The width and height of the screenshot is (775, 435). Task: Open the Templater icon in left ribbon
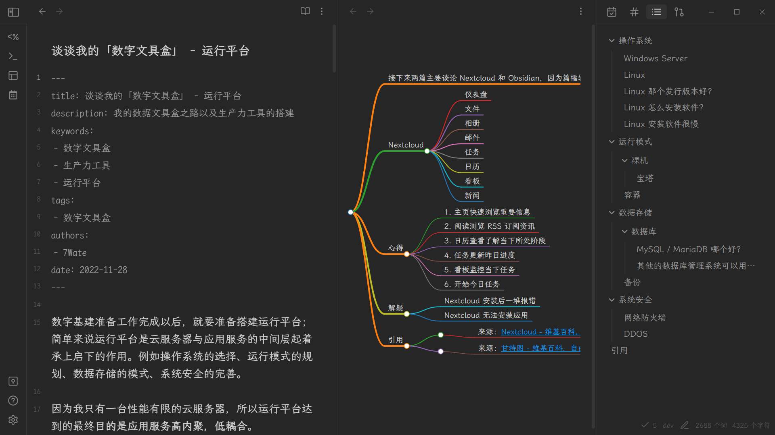tap(13, 37)
